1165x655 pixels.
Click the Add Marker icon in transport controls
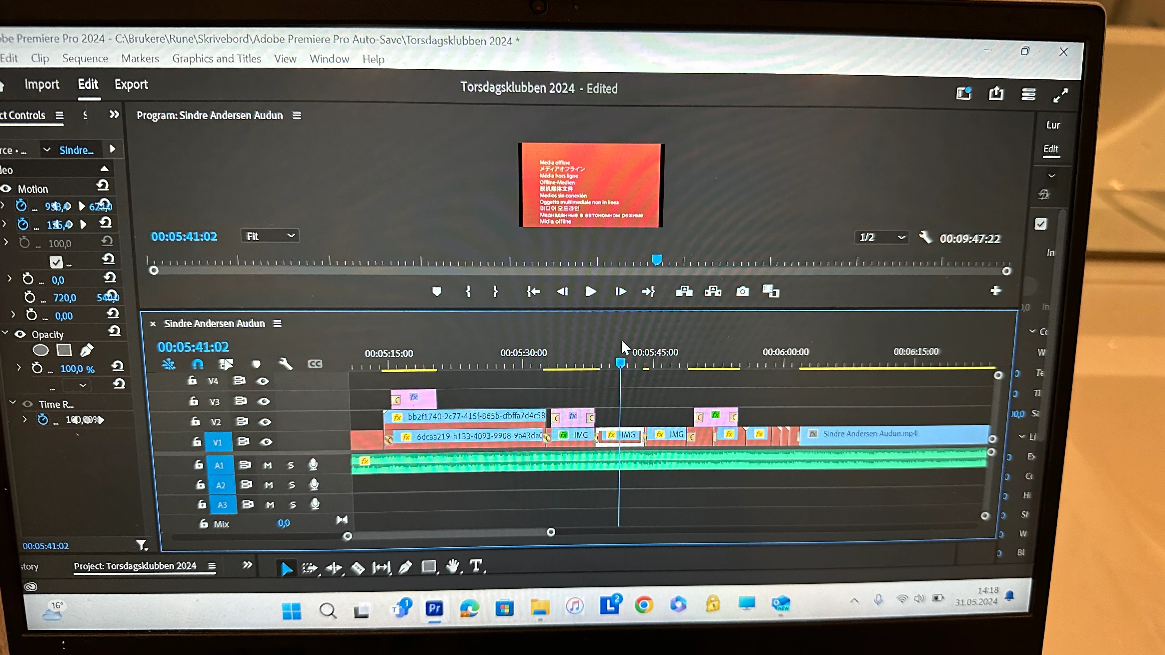436,292
